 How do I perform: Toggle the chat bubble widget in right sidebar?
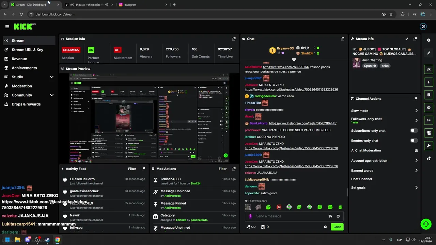[x=429, y=108]
